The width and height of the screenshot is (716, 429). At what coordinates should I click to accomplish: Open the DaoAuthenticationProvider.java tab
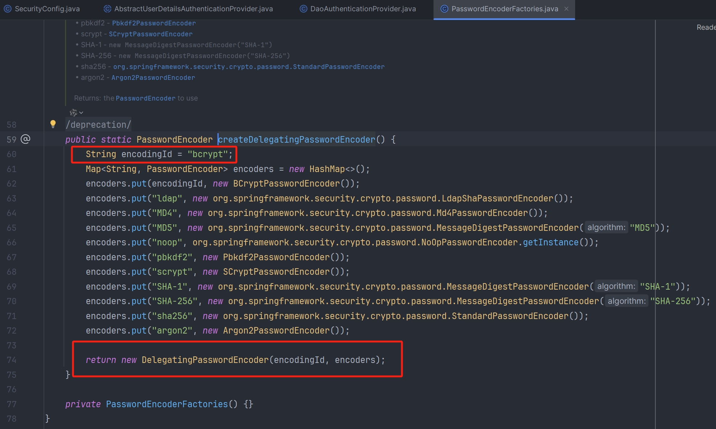(363, 9)
